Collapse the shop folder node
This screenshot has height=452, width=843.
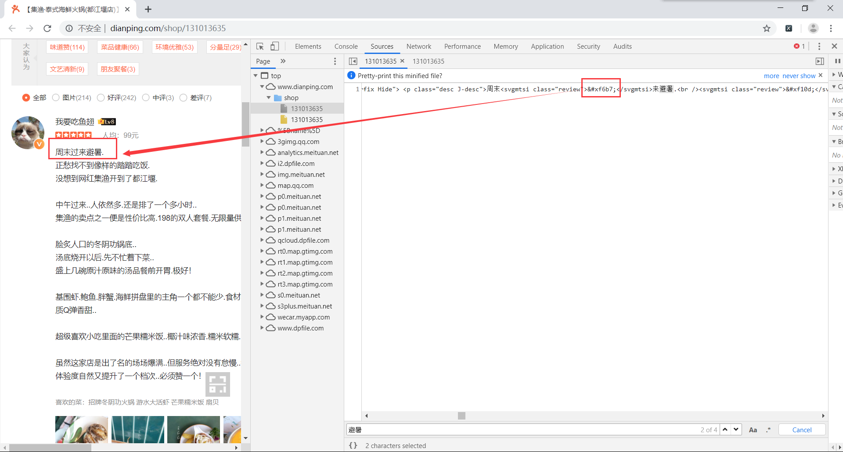coord(269,97)
